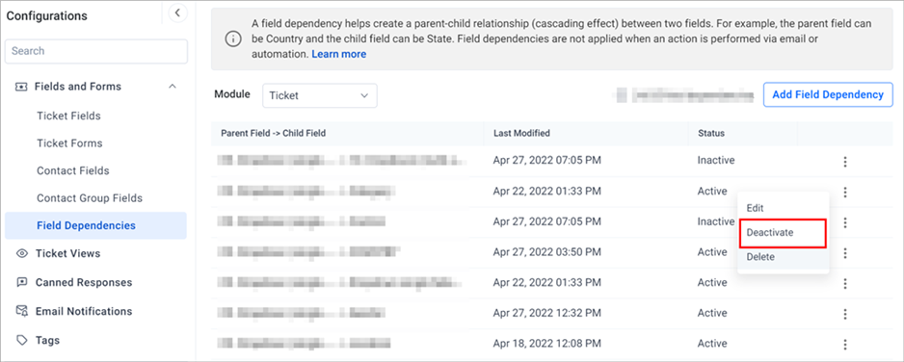This screenshot has width=904, height=362.
Task: Click the Email Notifications envelope icon
Action: click(x=22, y=311)
